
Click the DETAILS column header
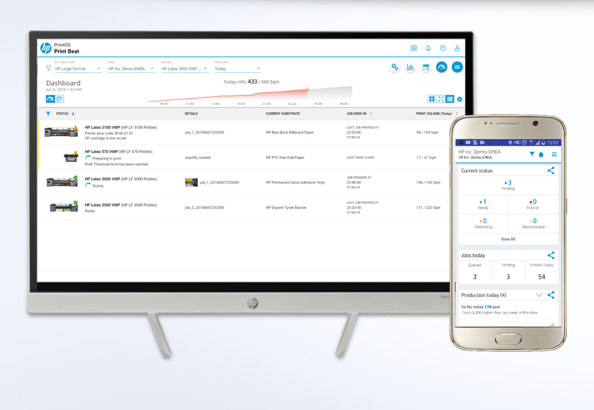point(191,114)
